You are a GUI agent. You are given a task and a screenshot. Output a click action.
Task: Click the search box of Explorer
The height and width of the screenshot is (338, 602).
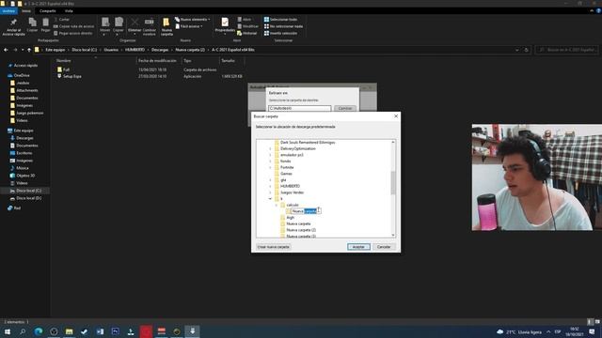click(567, 50)
